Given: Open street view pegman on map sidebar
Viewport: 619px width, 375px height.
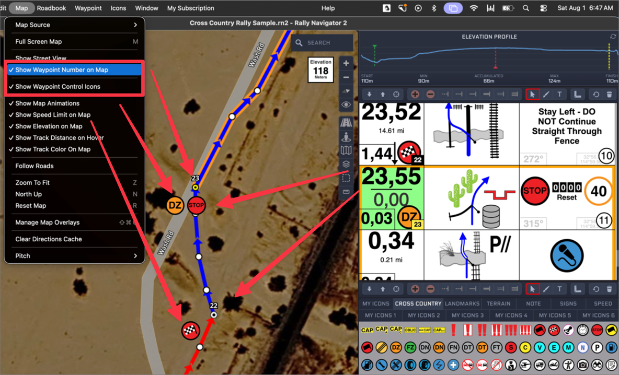Looking at the screenshot, I should coord(346,137).
